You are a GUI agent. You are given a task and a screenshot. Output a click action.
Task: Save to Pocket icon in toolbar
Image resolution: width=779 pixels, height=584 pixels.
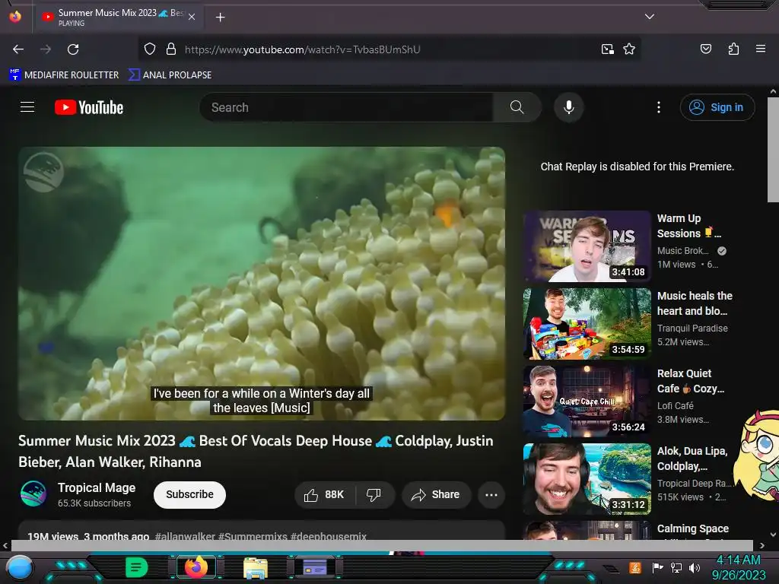[705, 49]
